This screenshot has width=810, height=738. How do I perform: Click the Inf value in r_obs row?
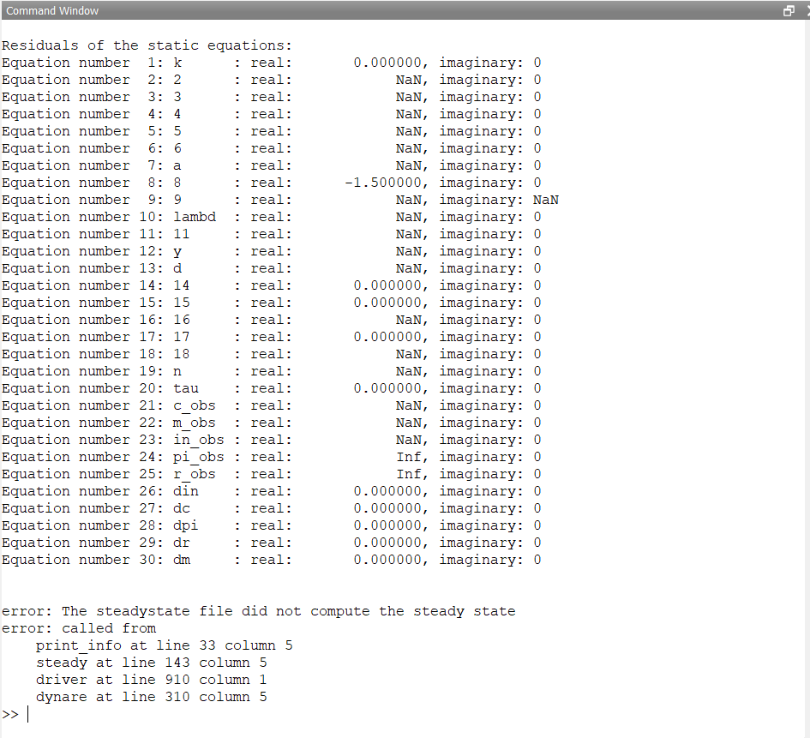click(x=410, y=474)
